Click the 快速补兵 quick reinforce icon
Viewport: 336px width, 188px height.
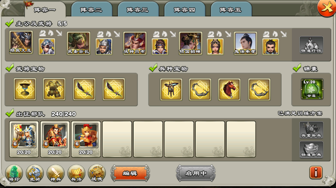[311, 149]
